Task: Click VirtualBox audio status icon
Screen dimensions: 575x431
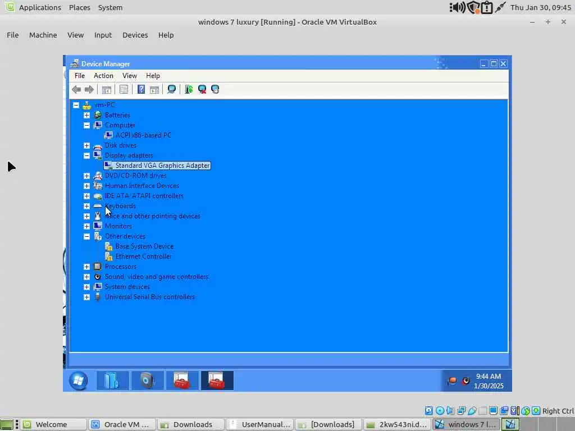Action: pos(450,411)
